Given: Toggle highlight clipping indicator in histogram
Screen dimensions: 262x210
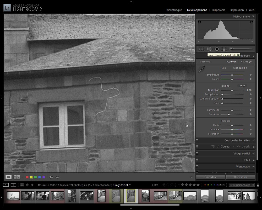Looking at the screenshot, I should [x=252, y=22].
